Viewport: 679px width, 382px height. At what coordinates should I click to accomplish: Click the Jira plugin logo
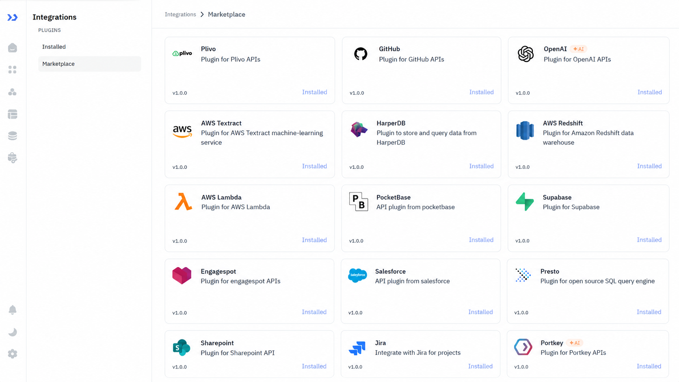pos(357,348)
